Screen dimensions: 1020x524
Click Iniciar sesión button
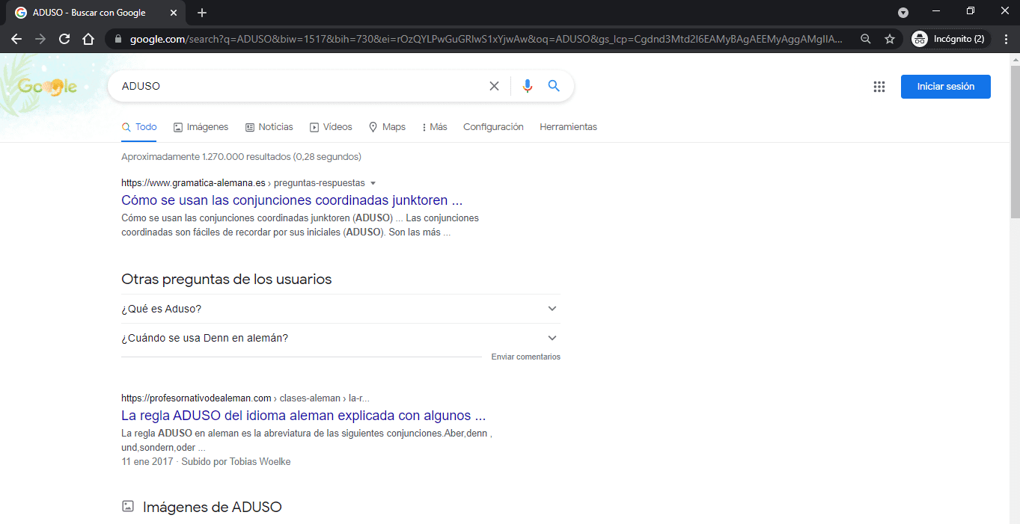pyautogui.click(x=946, y=87)
